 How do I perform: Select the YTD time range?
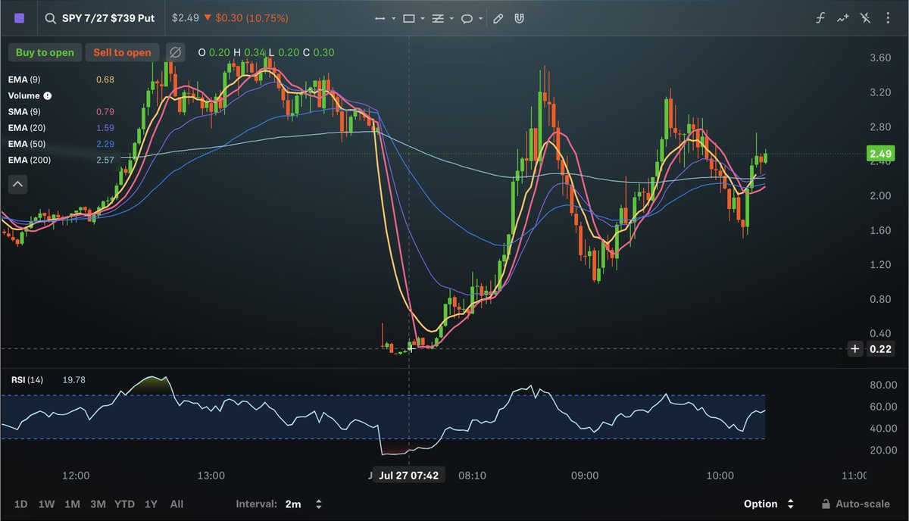point(125,504)
